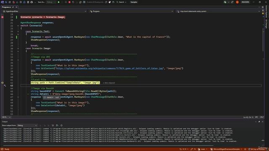The image size is (269, 151).
Task: Open the Search box in the title bar
Action: point(121,2)
